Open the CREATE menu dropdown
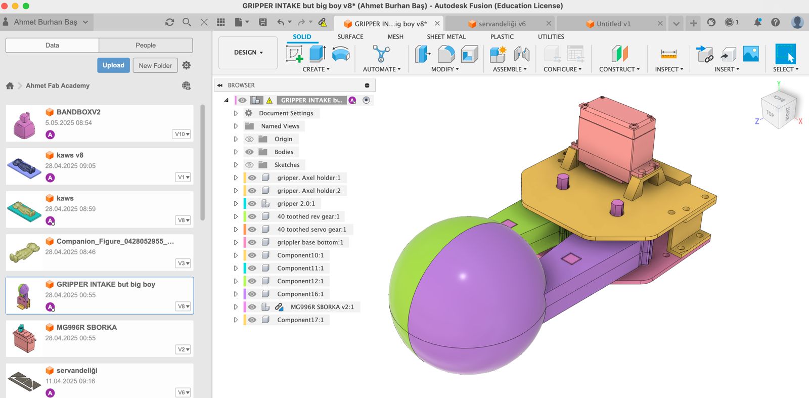This screenshot has height=398, width=809. coord(316,69)
